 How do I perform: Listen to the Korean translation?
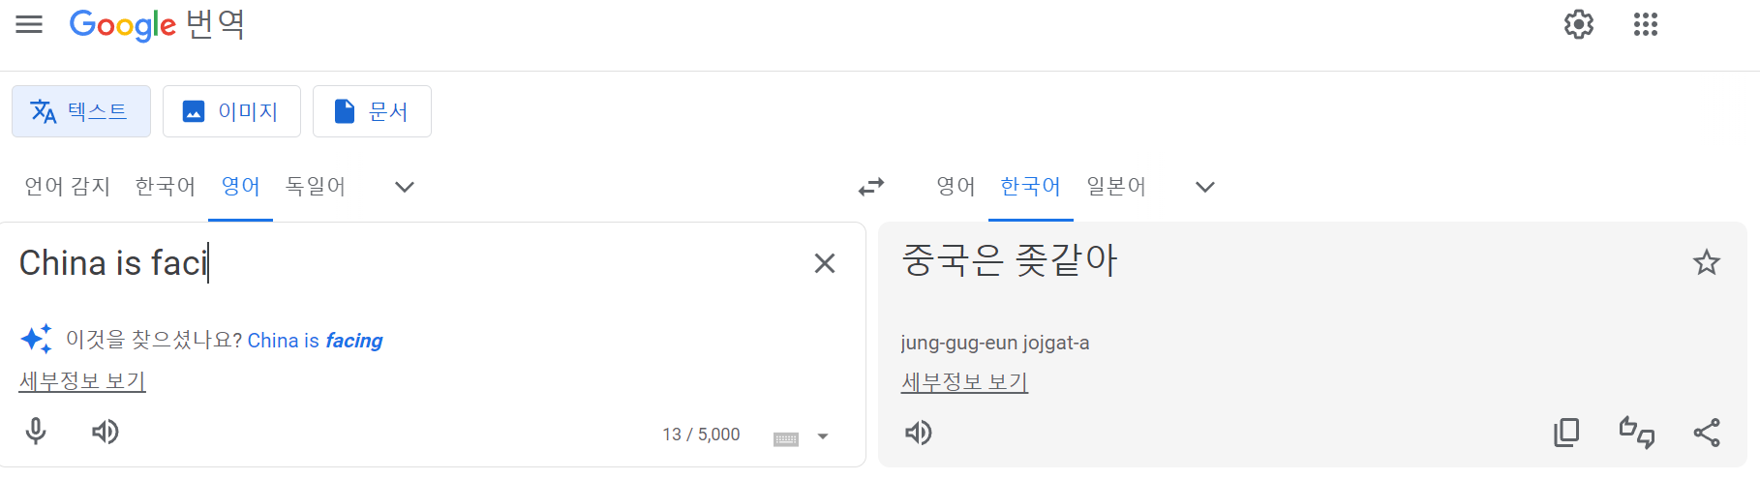[x=918, y=433]
